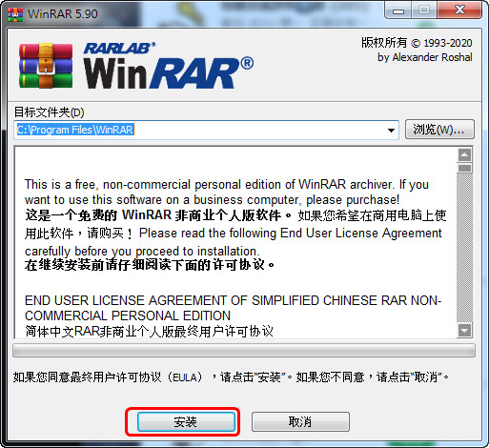Click 安装 to install WinRAR
The height and width of the screenshot is (448, 489).
click(186, 421)
